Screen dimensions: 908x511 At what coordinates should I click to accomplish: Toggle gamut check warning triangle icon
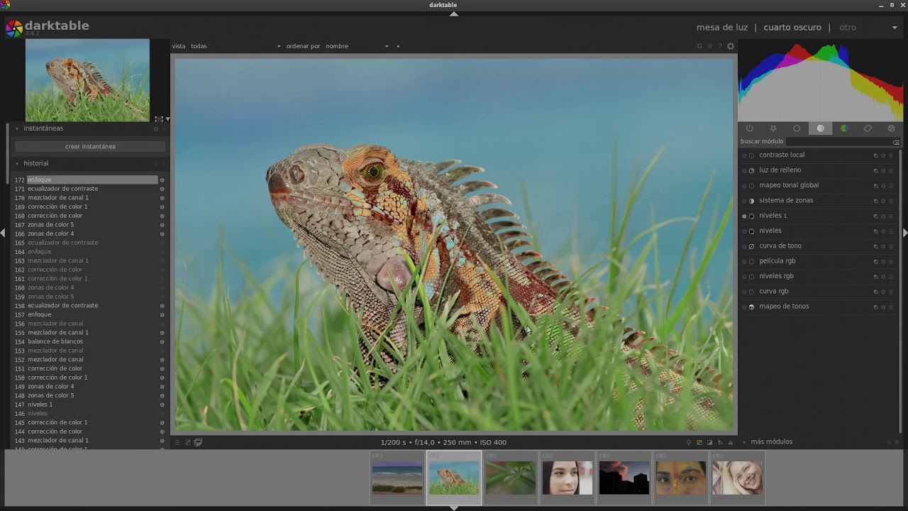coord(731,442)
